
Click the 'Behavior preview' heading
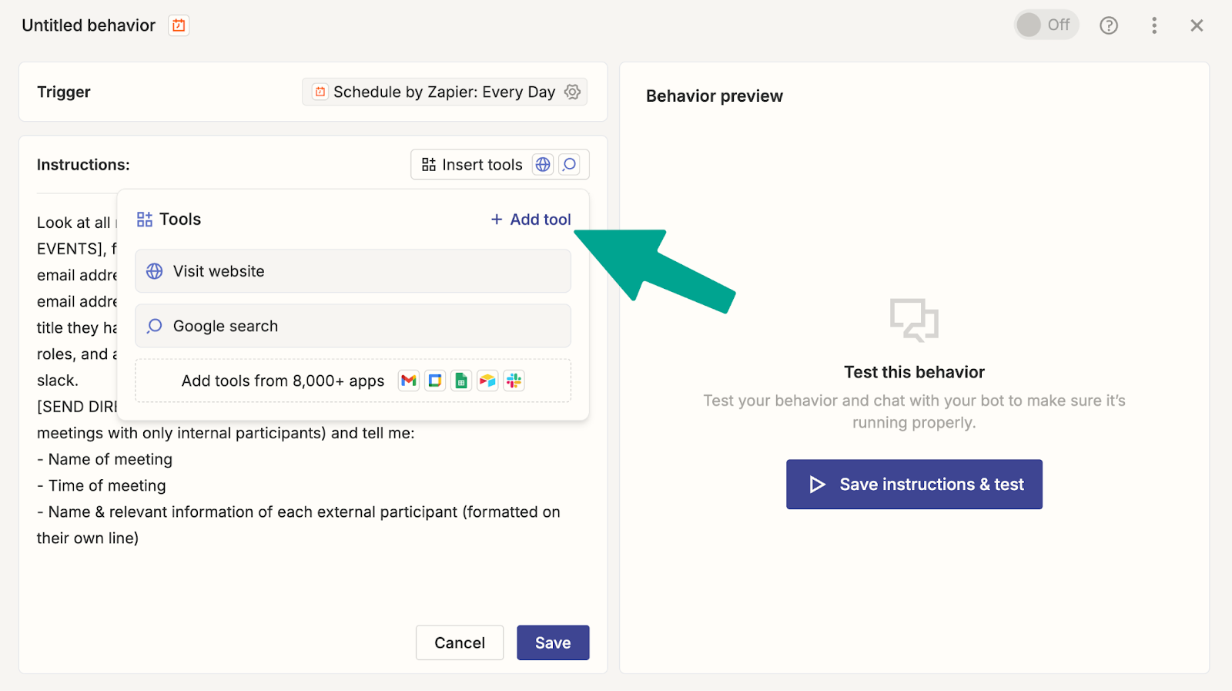[x=715, y=96]
